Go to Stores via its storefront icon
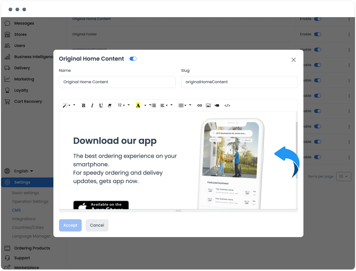This screenshot has width=356, height=271. pyautogui.click(x=7, y=35)
